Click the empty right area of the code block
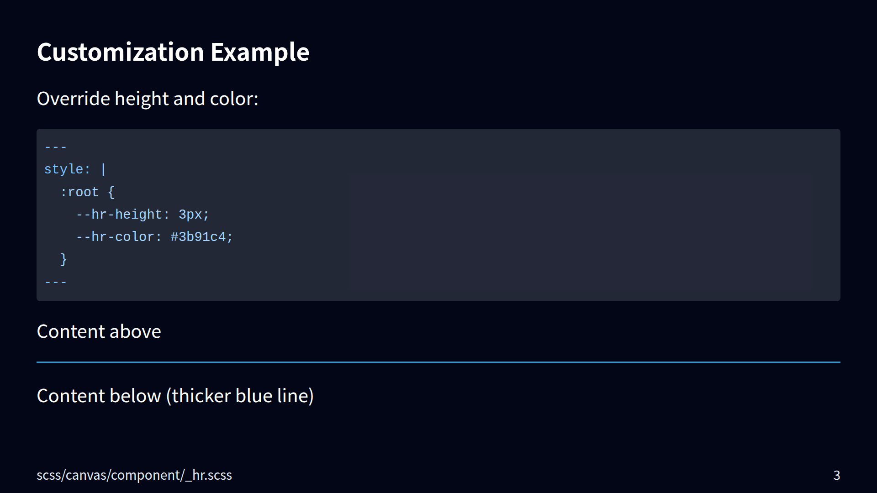Viewport: 877px width, 493px height. point(594,228)
